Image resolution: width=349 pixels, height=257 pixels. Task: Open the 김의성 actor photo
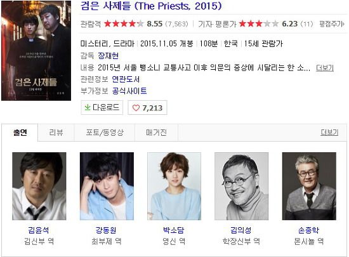[242, 186]
